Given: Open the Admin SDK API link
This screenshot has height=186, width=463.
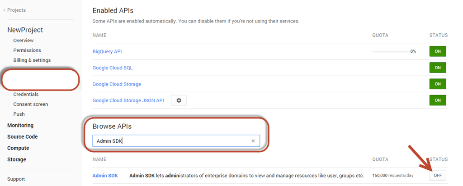Looking at the screenshot, I should click(x=105, y=176).
